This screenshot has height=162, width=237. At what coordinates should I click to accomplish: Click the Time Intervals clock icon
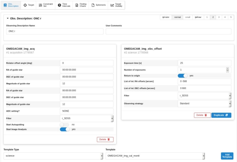(x=59, y=5)
